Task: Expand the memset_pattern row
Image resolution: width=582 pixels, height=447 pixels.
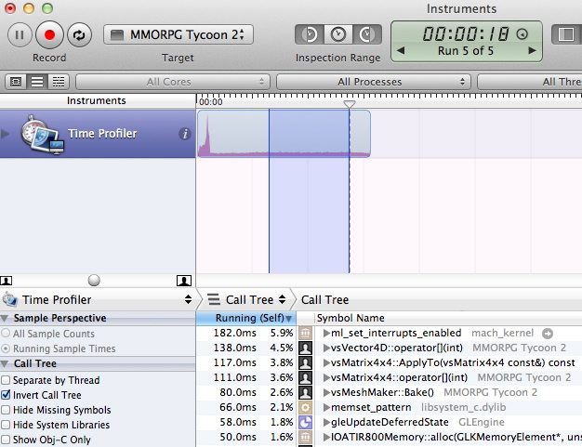Action: point(326,407)
